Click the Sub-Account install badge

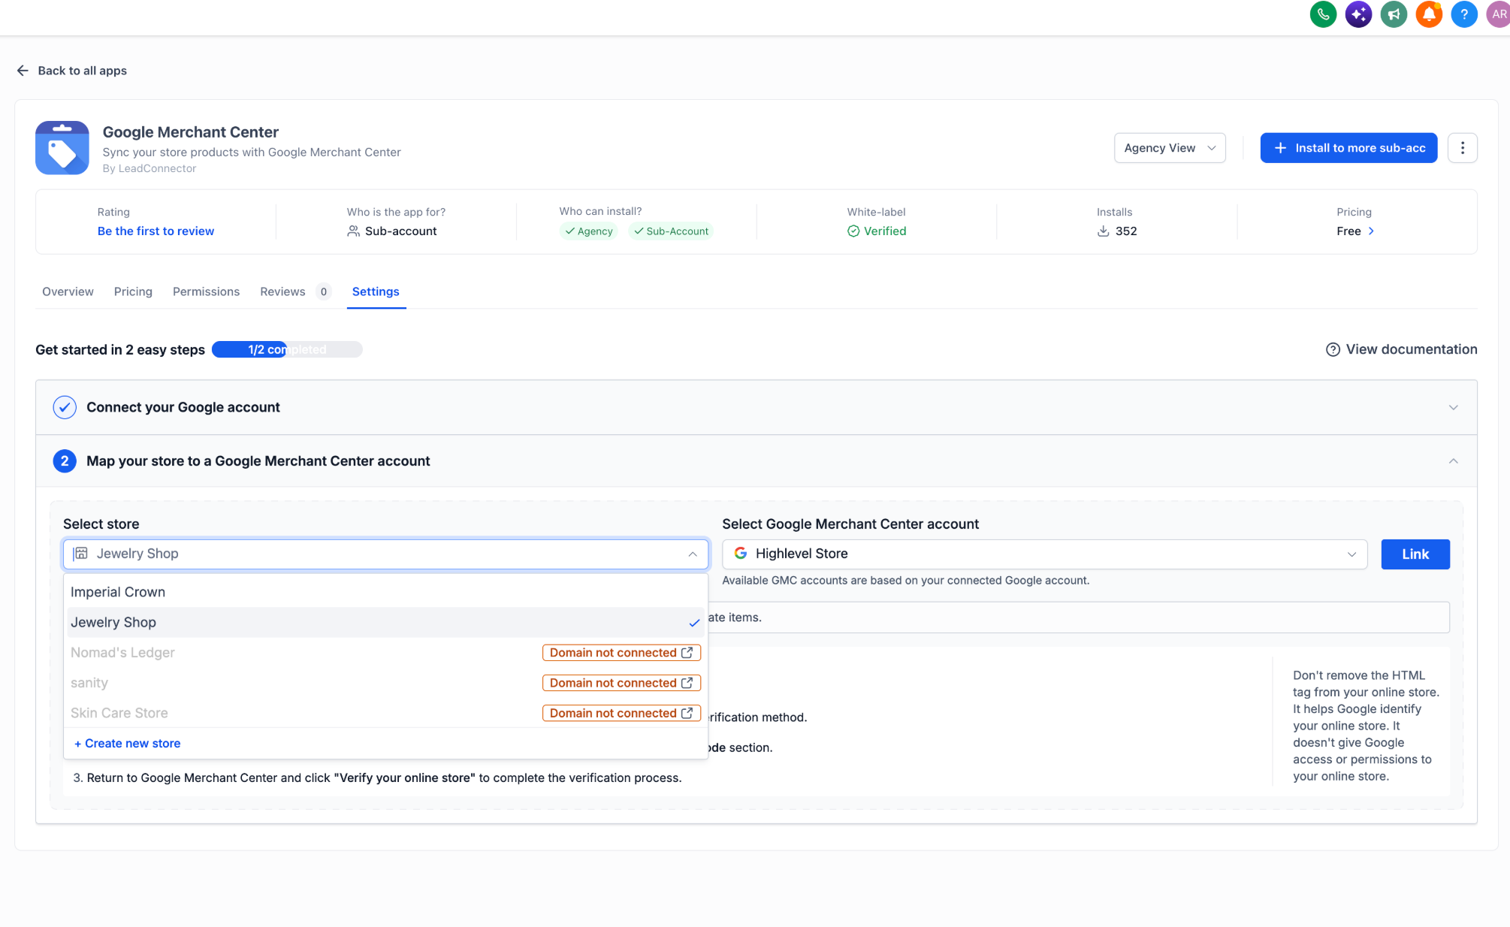click(671, 231)
